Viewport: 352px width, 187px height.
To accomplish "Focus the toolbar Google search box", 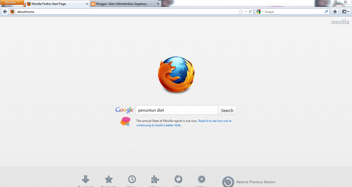I will click(294, 12).
